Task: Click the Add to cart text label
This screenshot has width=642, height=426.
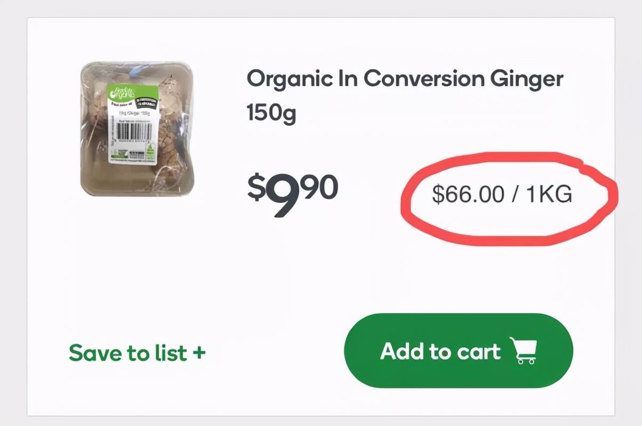Action: (x=440, y=351)
